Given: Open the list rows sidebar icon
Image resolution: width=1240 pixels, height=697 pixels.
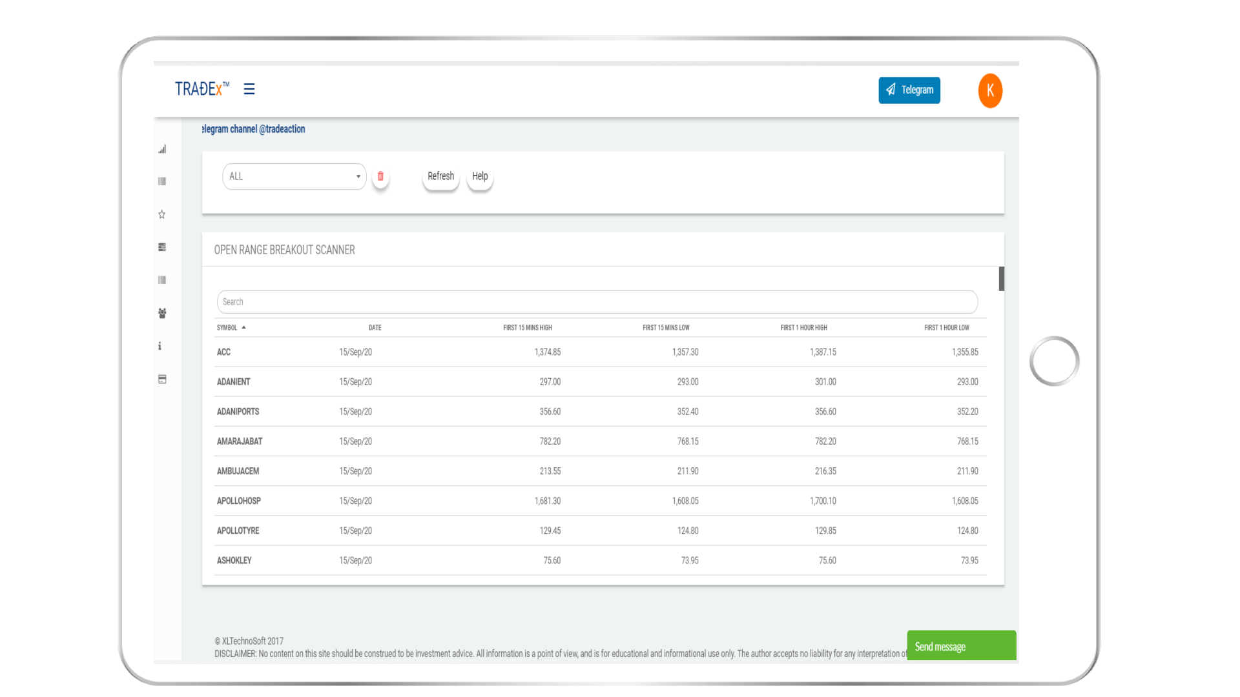Looking at the screenshot, I should (162, 247).
